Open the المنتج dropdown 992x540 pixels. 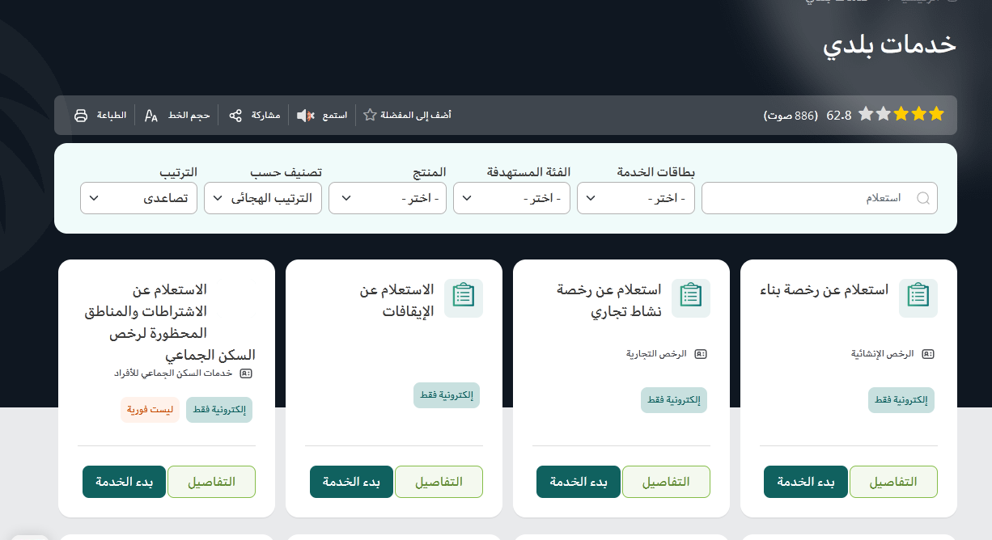pyautogui.click(x=388, y=198)
